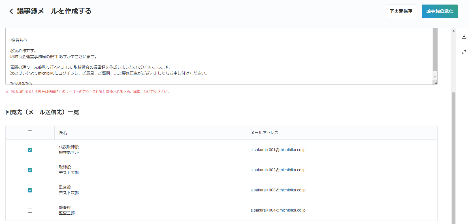Click the 議事録の送信 button

440,11
